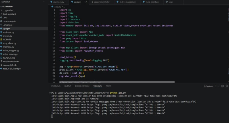
Task: Click the terminal cursor input prompt
Action: click(x=52, y=116)
